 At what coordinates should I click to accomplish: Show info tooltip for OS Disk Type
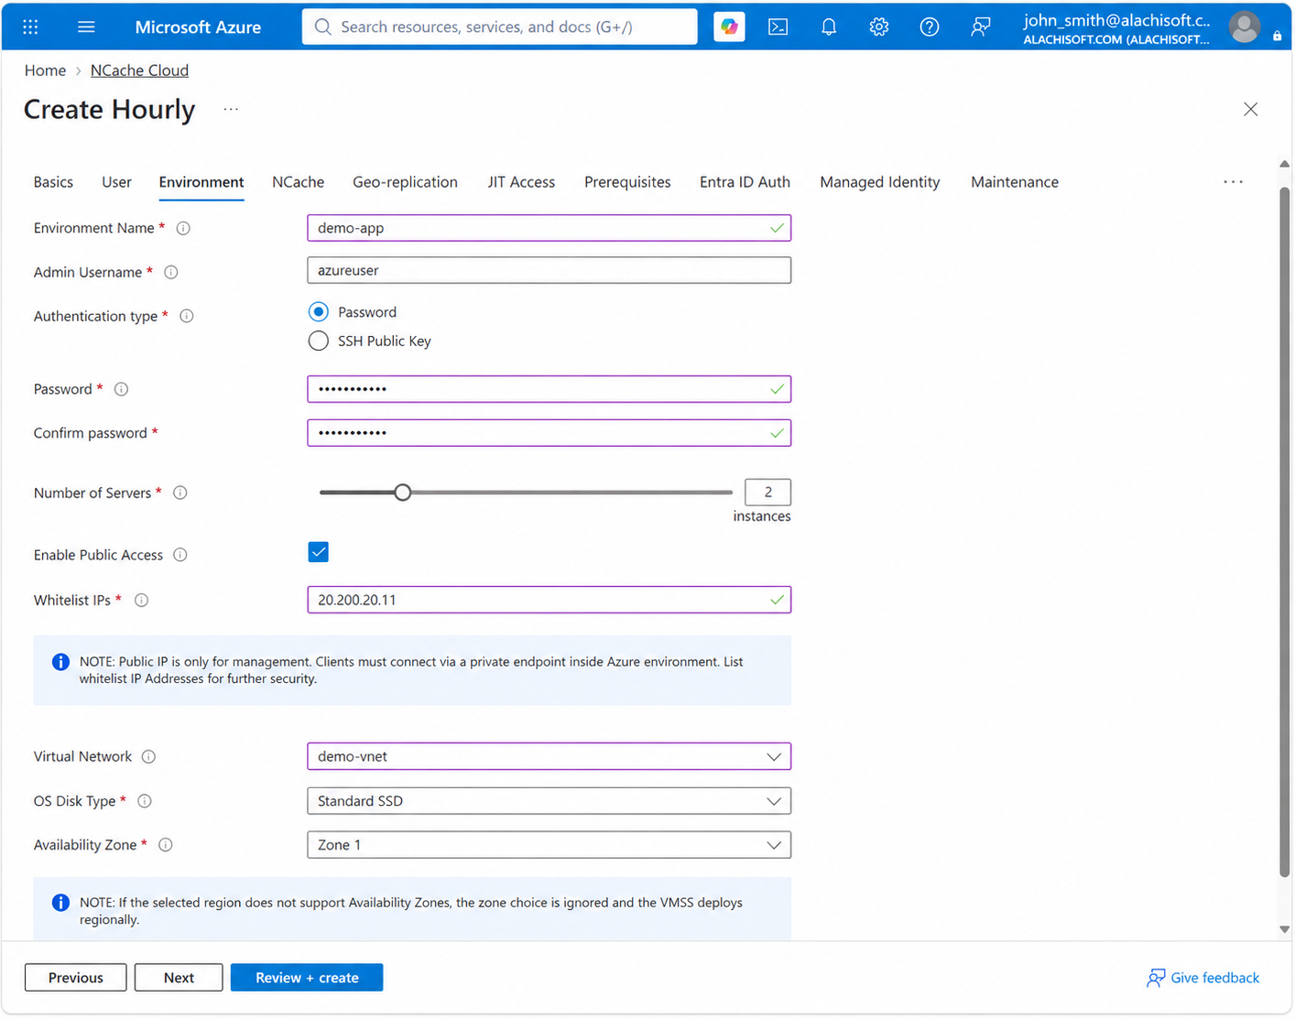[144, 801]
